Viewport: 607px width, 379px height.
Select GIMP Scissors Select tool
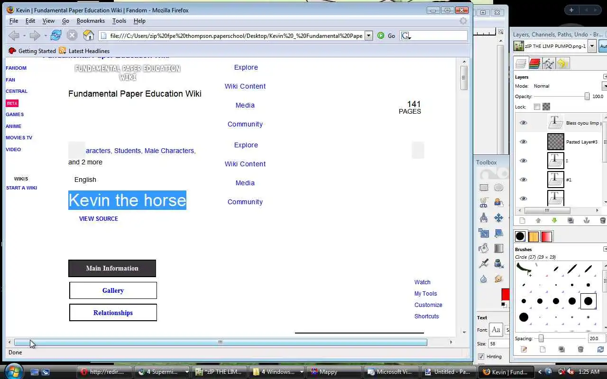pyautogui.click(x=484, y=203)
